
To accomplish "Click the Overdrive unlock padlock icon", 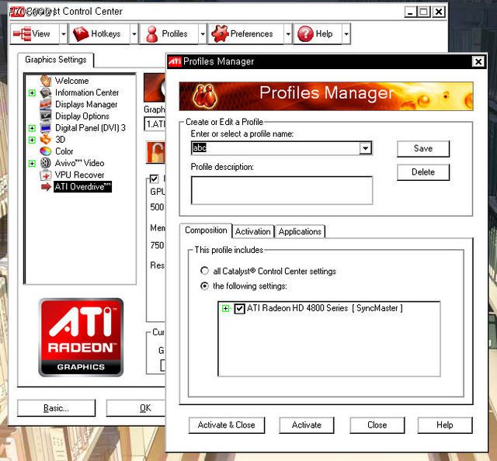I will coord(156,152).
